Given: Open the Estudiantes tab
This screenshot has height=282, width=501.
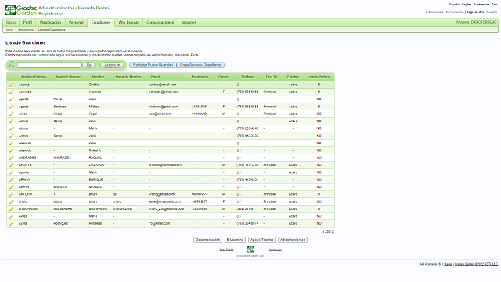Looking at the screenshot, I should click(101, 23).
